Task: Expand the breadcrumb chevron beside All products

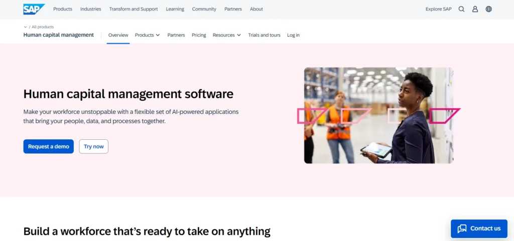Action: 25,27
